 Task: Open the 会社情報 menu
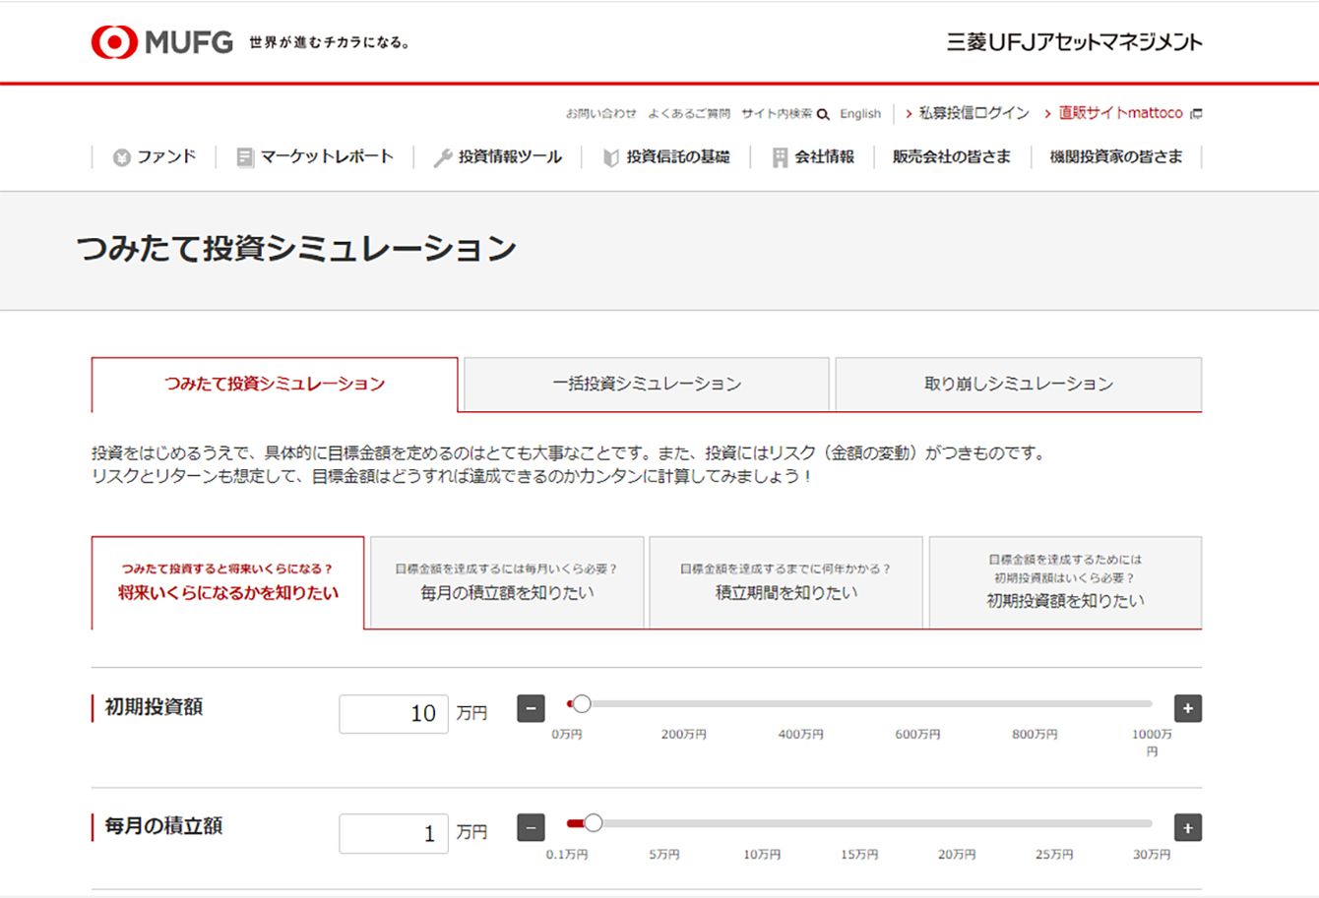click(813, 157)
